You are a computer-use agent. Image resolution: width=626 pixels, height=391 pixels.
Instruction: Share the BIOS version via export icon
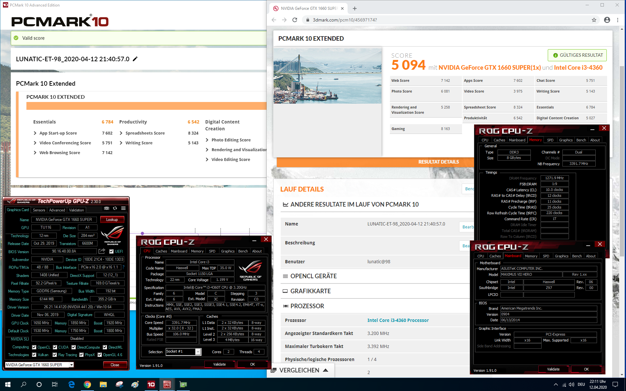pyautogui.click(x=102, y=251)
